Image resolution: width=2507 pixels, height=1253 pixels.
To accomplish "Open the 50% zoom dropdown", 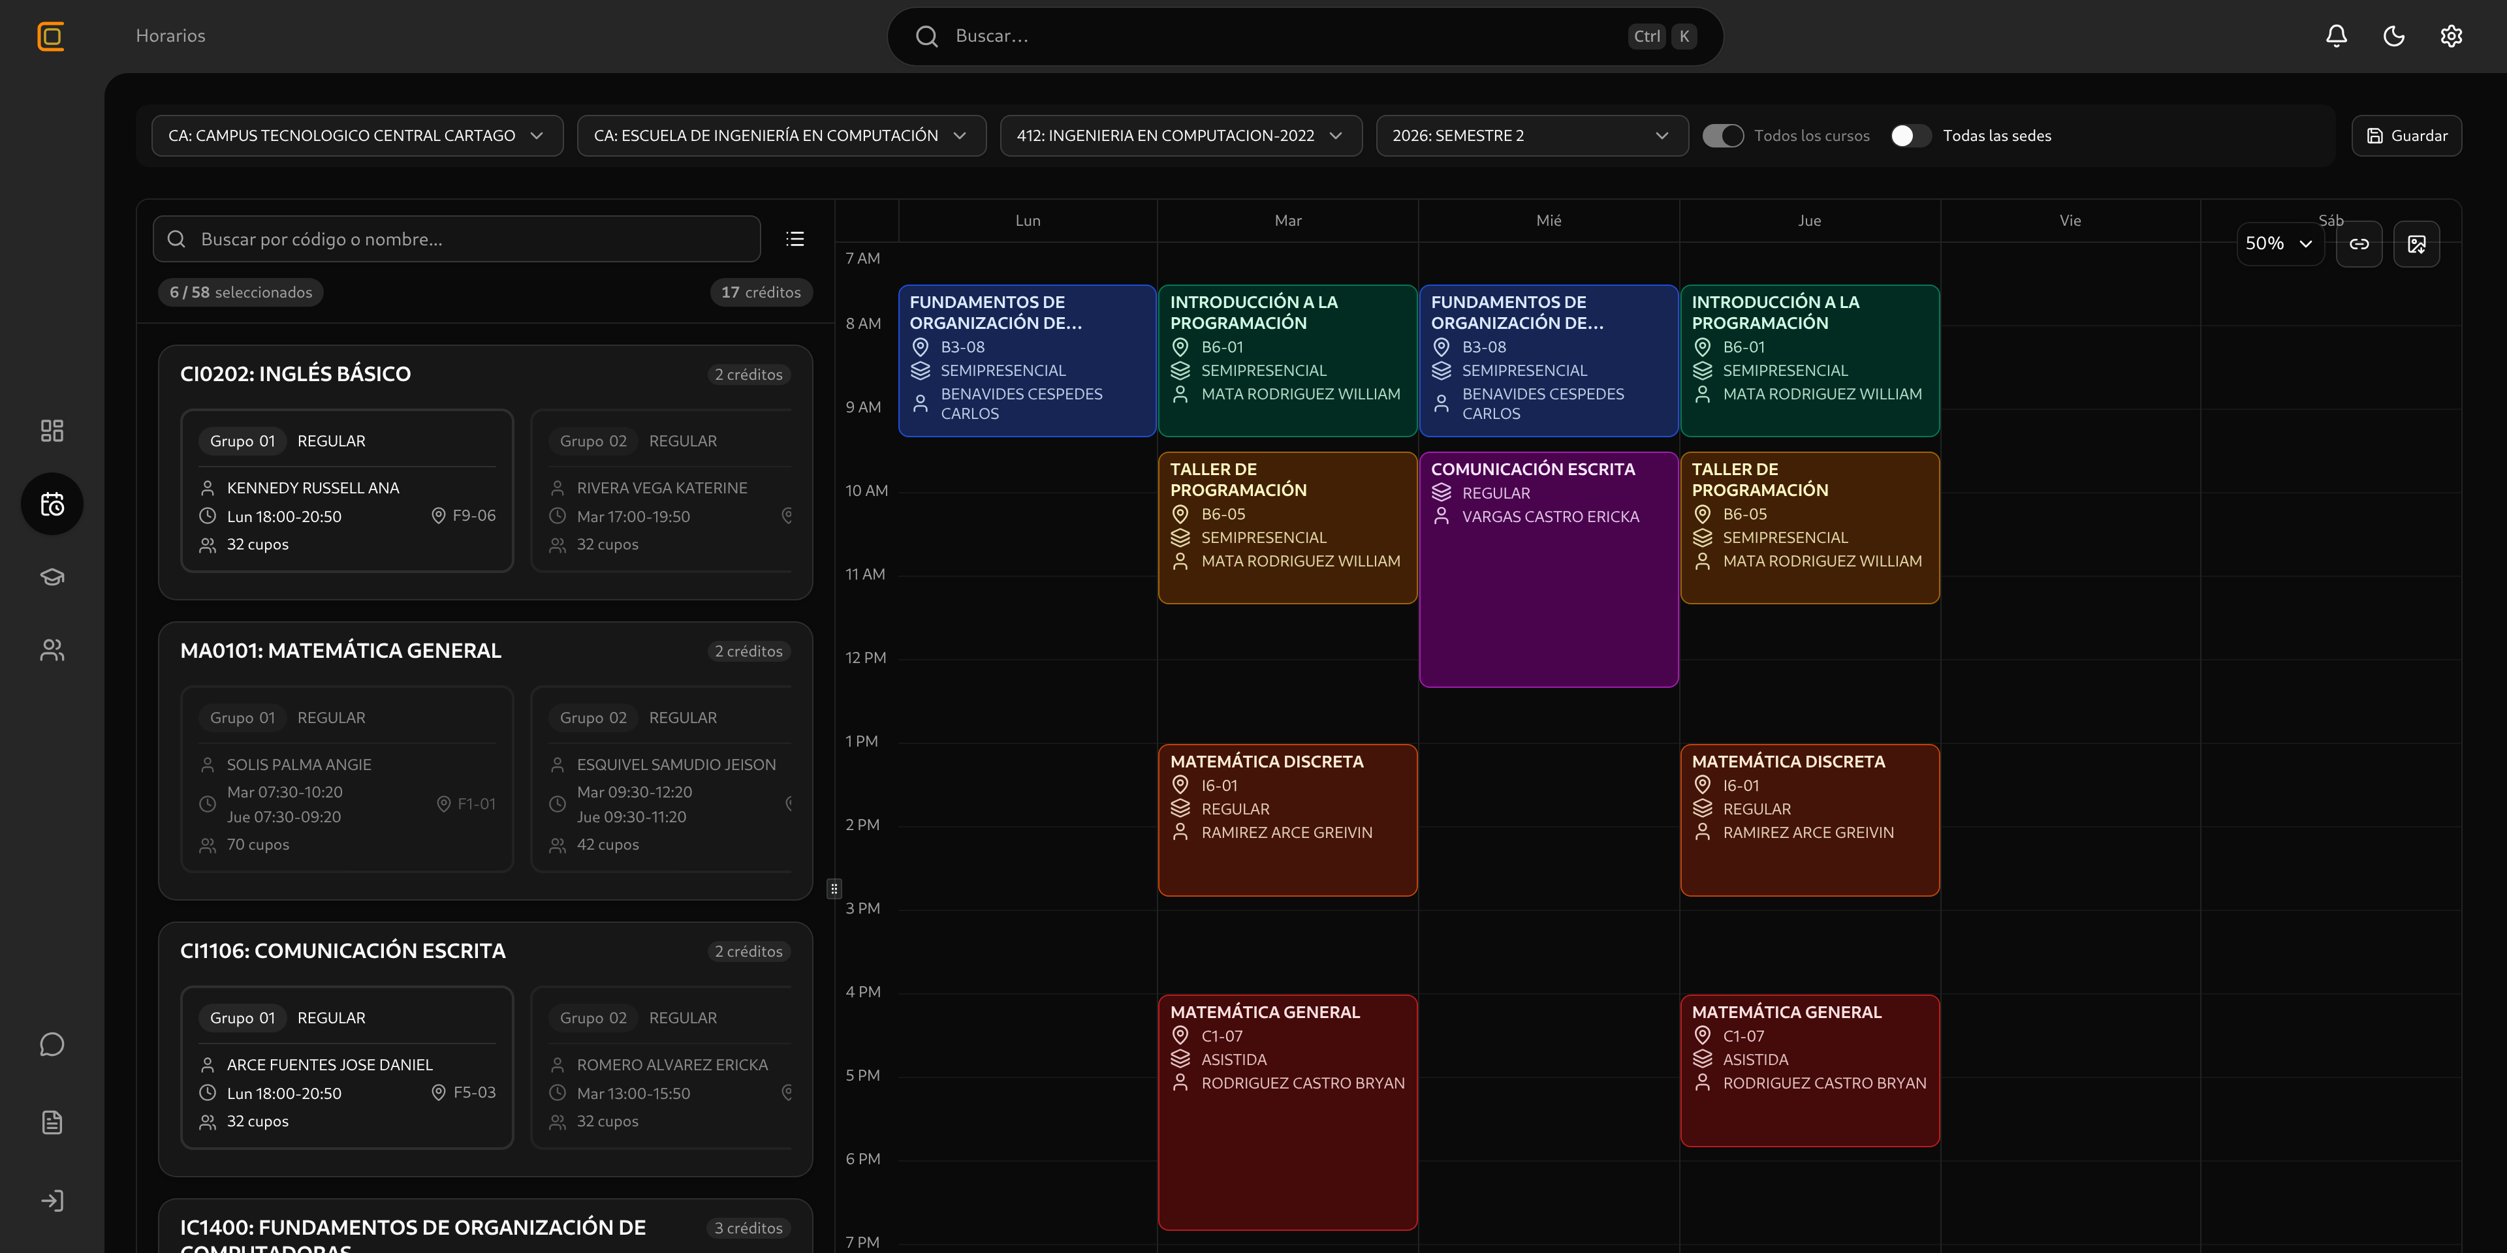I will pos(2279,243).
